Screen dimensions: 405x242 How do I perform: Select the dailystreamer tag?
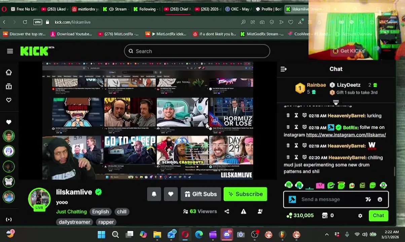point(74,222)
